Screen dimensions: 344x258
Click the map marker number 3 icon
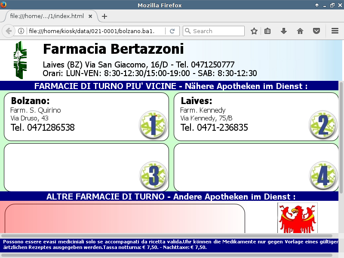point(153,176)
